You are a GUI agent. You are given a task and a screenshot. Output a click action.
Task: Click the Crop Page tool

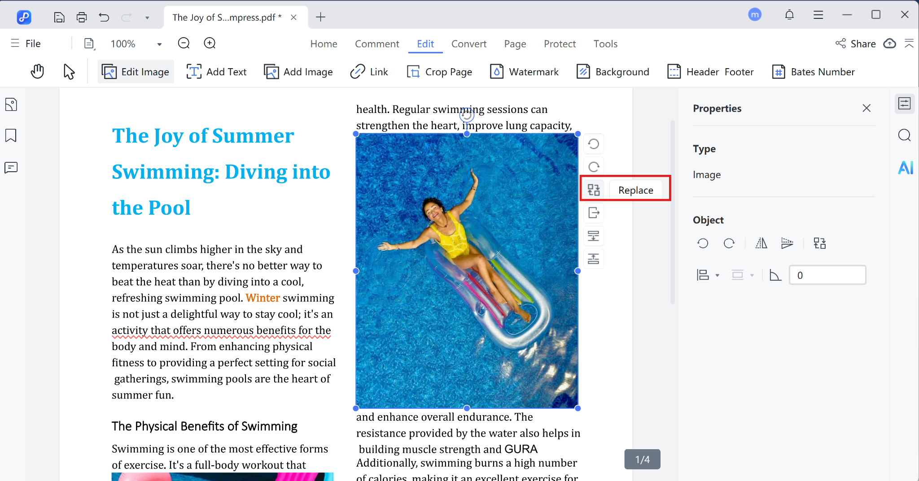(439, 71)
